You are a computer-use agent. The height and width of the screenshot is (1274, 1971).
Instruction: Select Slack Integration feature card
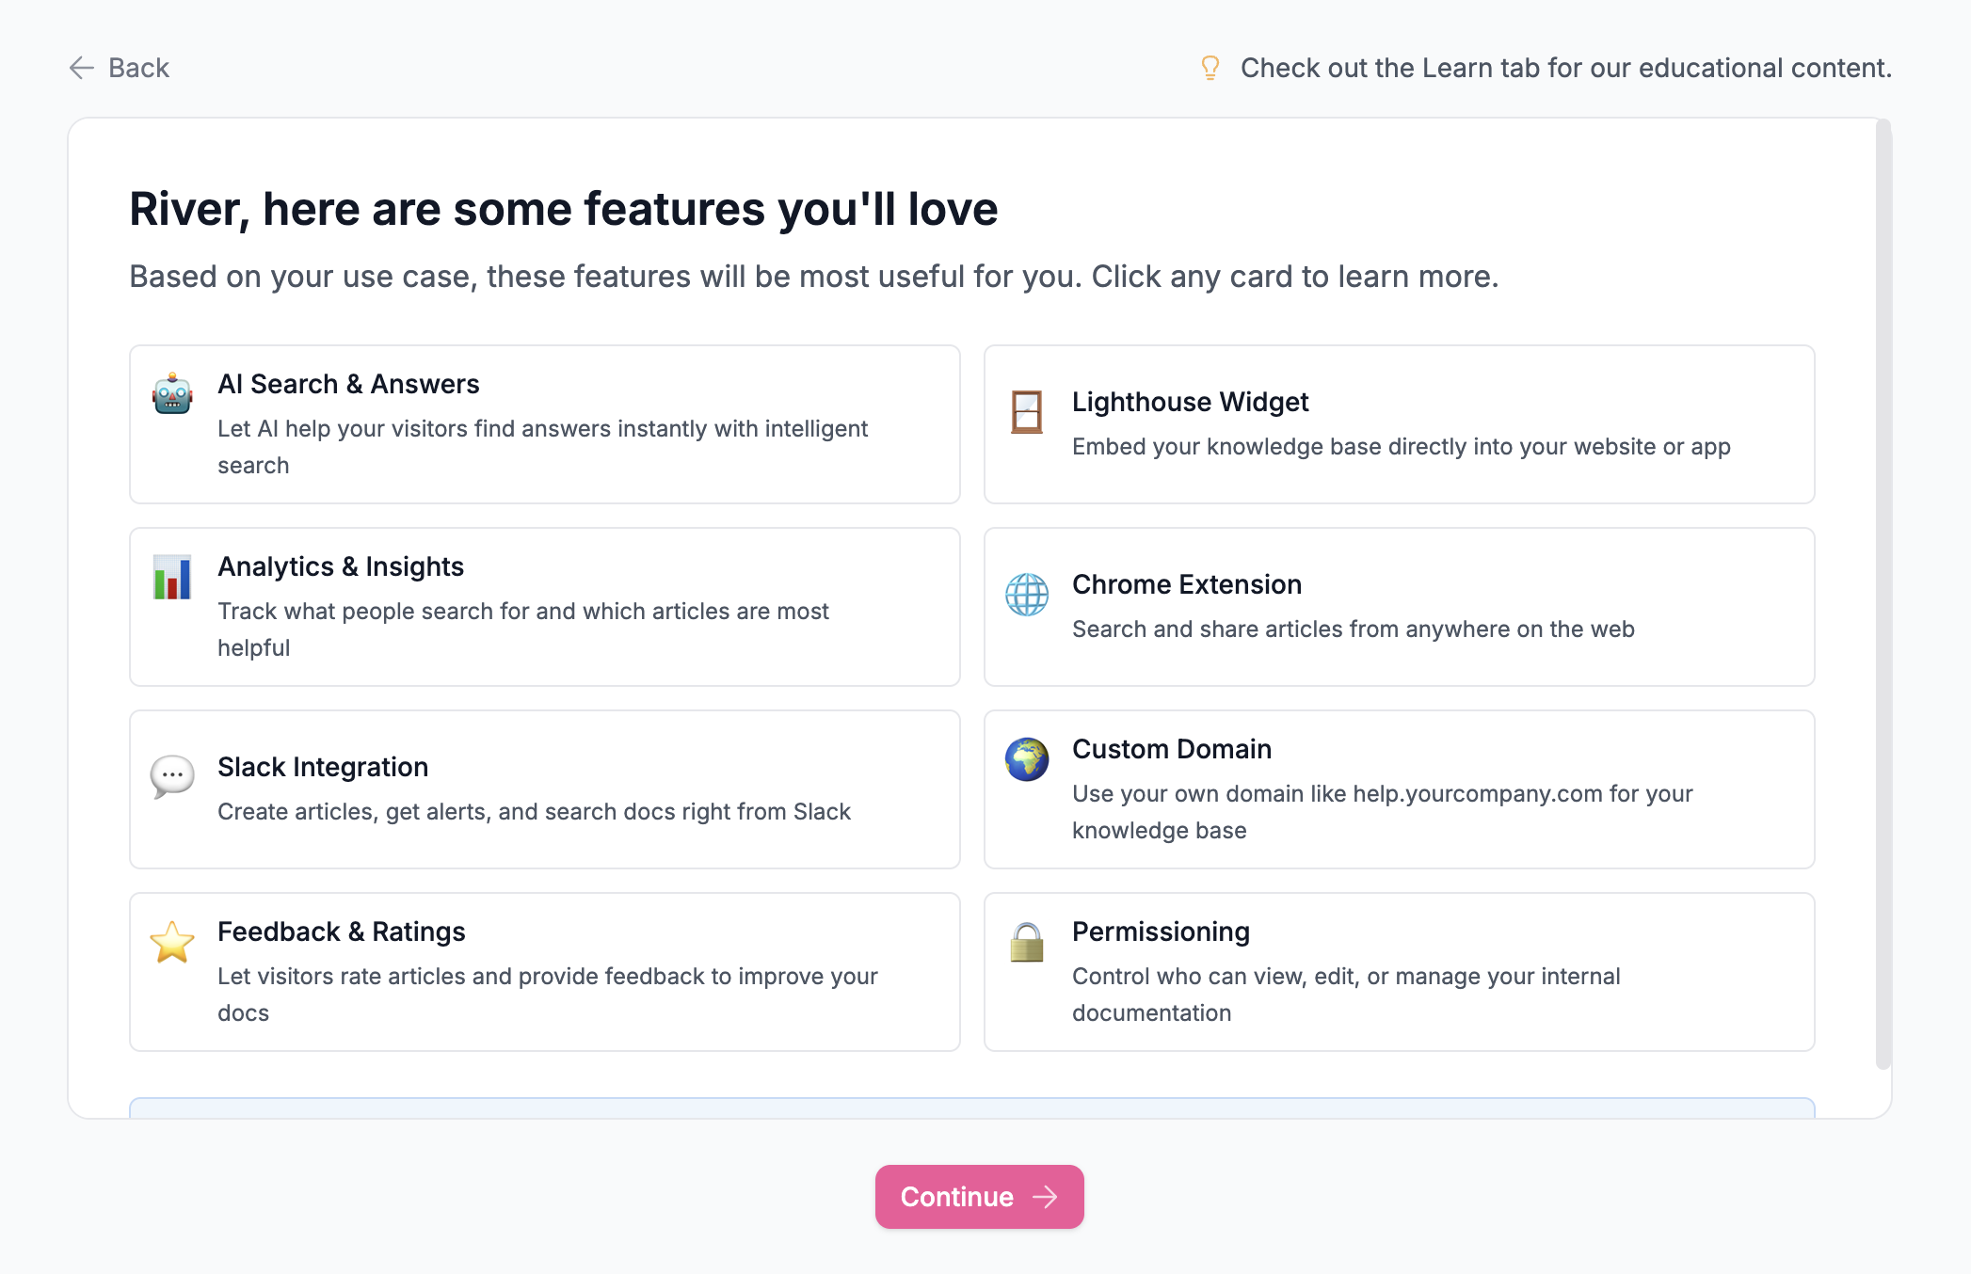tap(544, 789)
